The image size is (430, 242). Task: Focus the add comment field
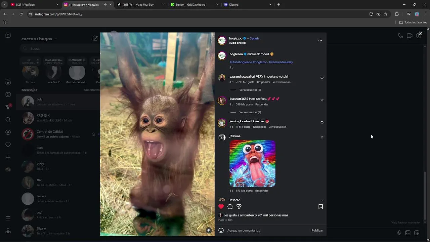[x=268, y=230]
